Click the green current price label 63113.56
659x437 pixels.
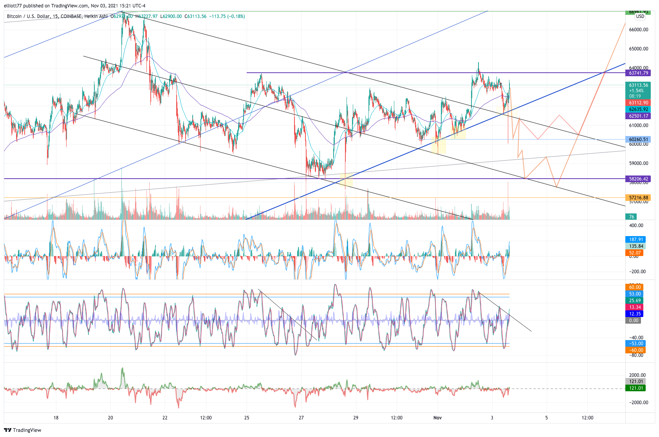click(638, 85)
